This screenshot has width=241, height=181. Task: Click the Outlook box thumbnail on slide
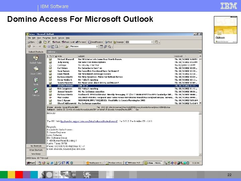point(226,29)
